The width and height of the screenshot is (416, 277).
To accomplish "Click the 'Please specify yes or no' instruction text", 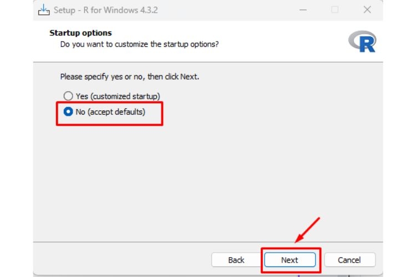I will pyautogui.click(x=129, y=76).
